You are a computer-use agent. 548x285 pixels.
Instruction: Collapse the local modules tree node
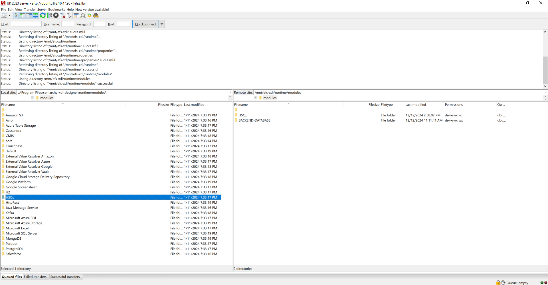(33, 98)
